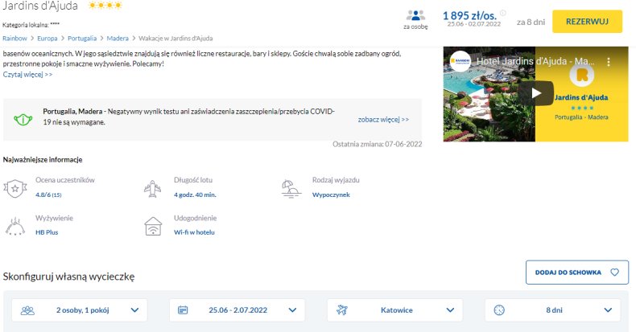
Task: Click the green face mask icon
Action: pos(23,120)
